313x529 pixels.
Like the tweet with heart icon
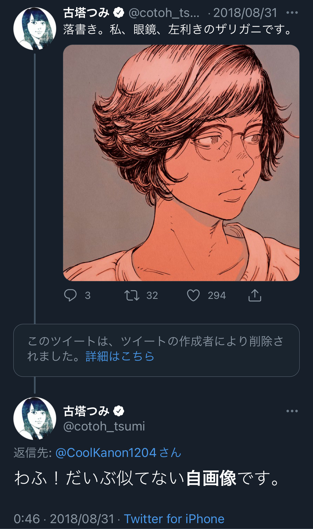click(193, 295)
